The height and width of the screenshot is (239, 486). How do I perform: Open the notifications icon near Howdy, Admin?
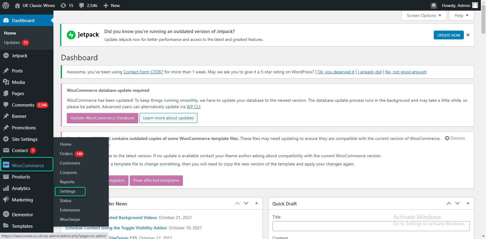[434, 5]
